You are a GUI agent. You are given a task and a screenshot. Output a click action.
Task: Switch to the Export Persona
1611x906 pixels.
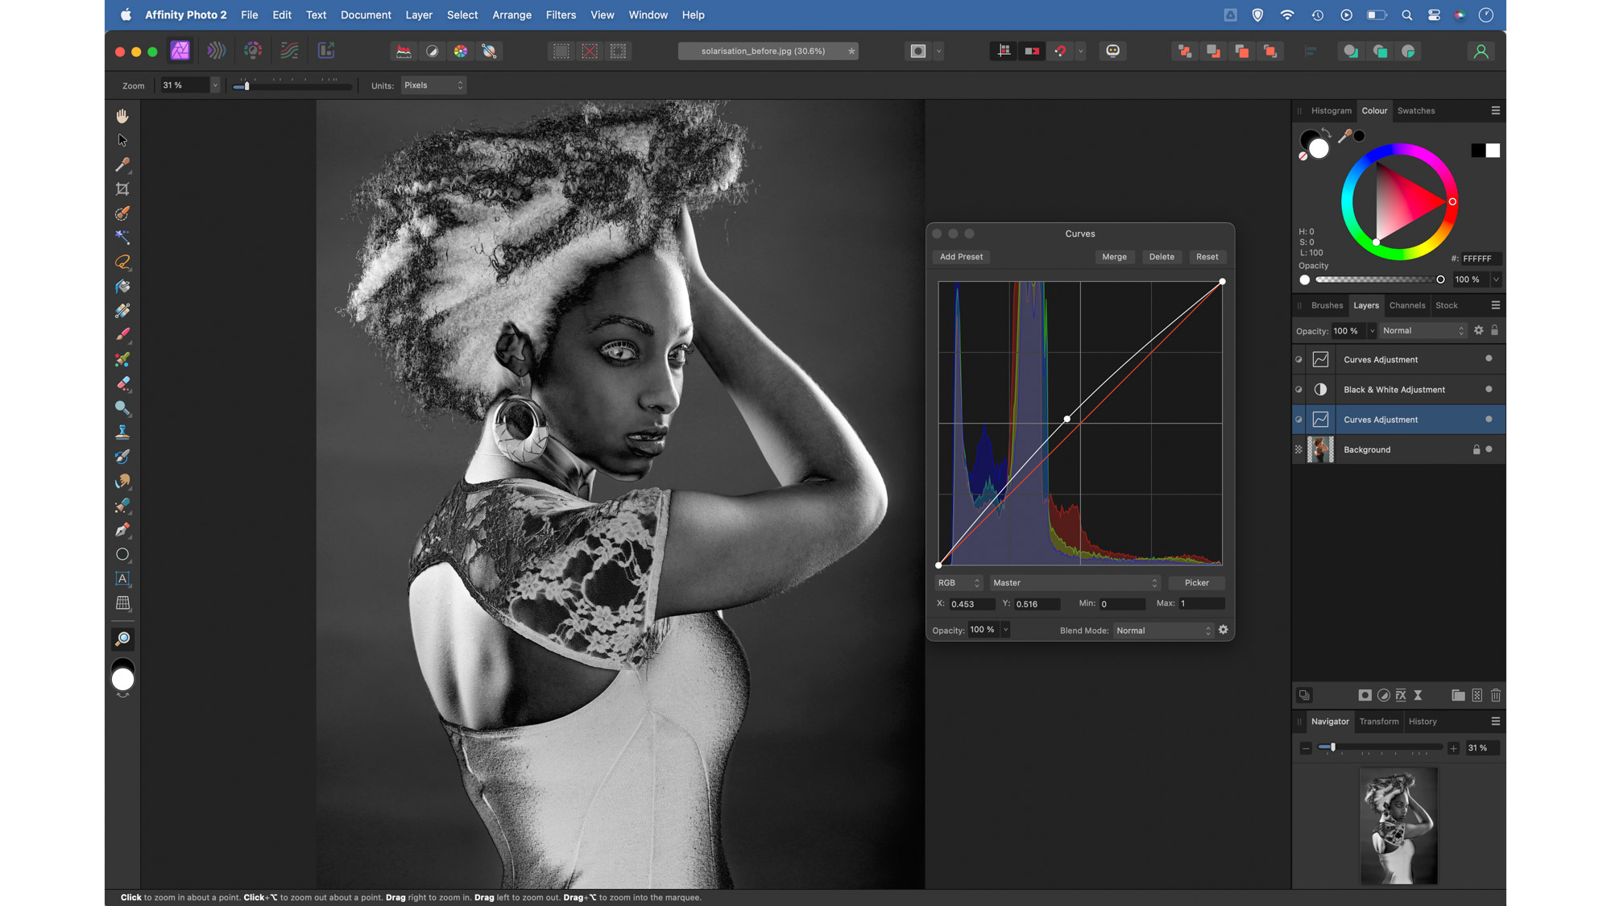point(326,51)
